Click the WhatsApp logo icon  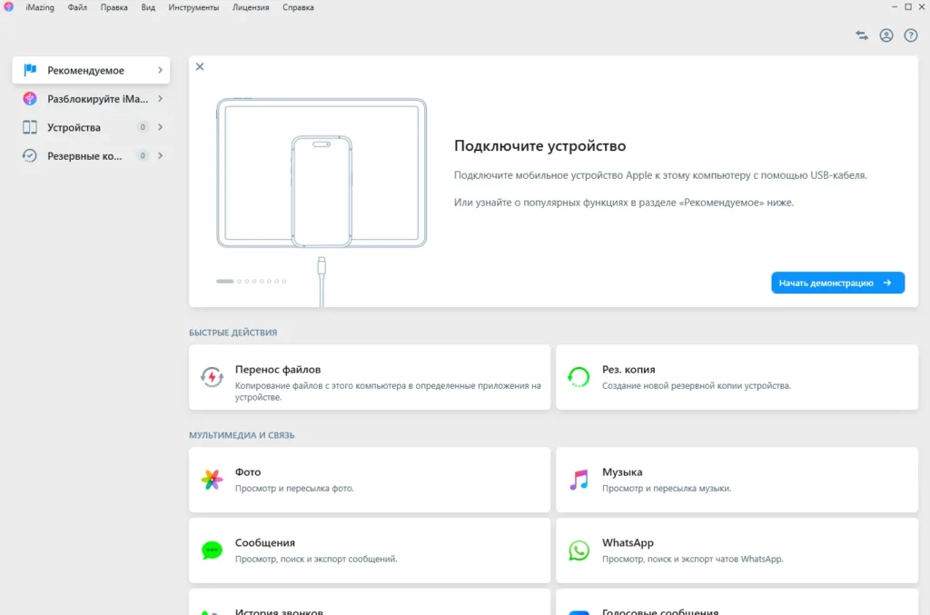579,551
